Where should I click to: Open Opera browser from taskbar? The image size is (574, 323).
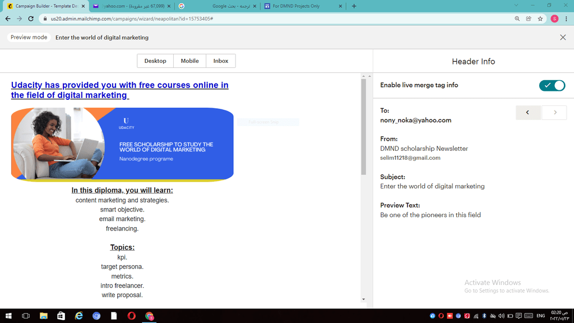point(131,316)
